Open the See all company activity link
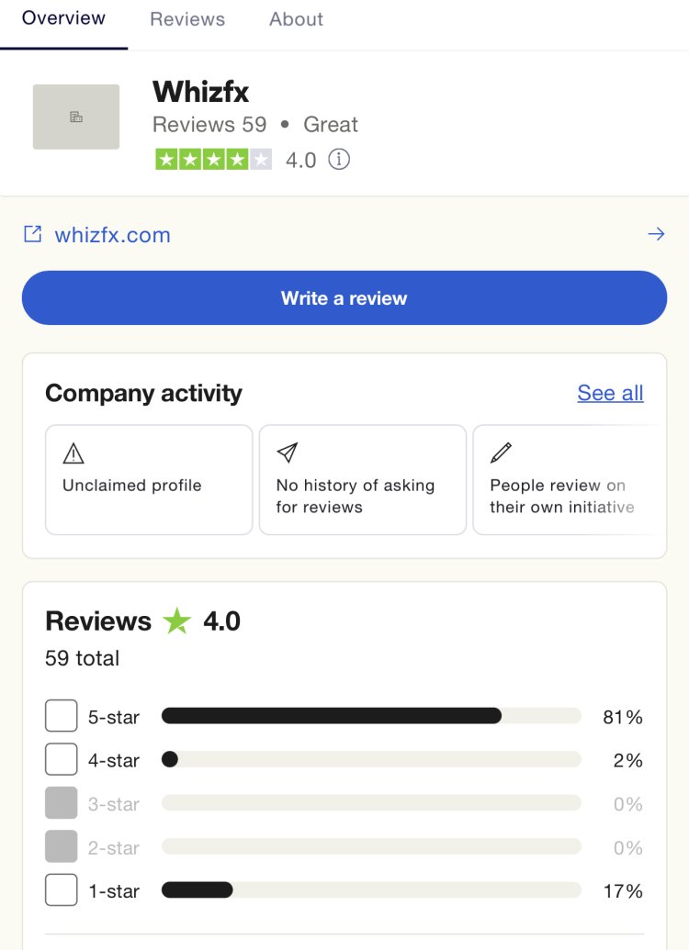 610,393
